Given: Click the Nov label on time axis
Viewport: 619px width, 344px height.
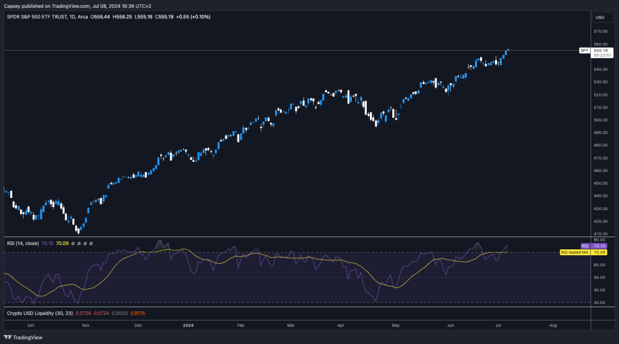Looking at the screenshot, I should coord(86,325).
